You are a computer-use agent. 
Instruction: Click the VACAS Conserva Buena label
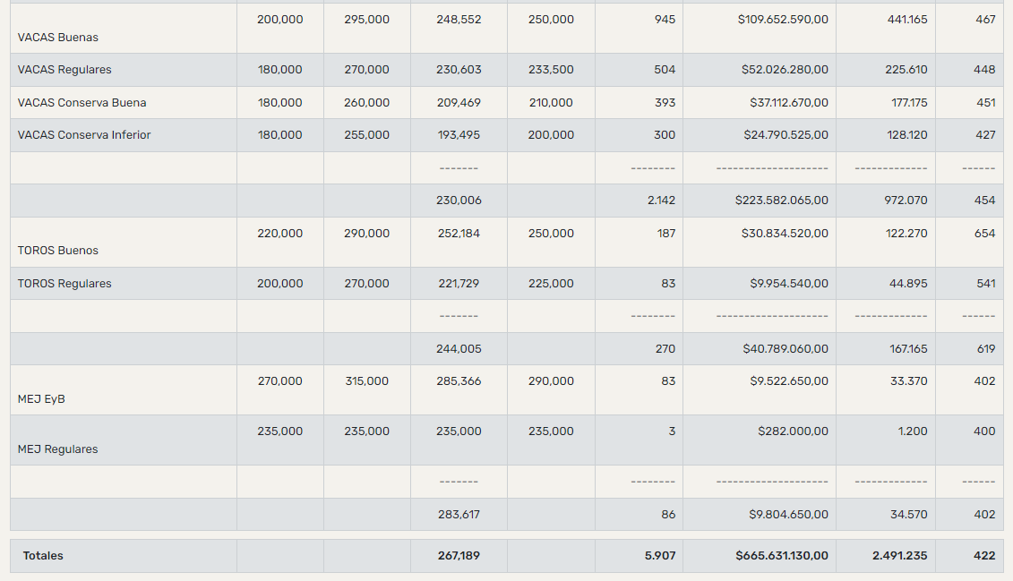(82, 103)
